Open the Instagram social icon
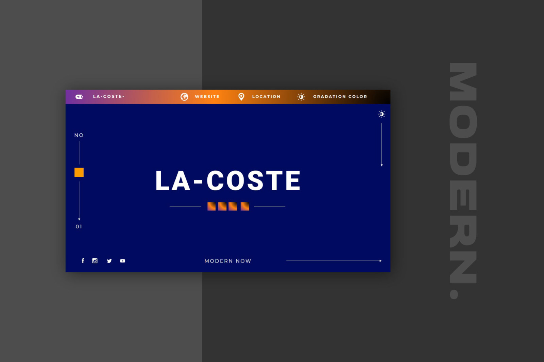Screen dimensions: 544x362 (x=95, y=261)
